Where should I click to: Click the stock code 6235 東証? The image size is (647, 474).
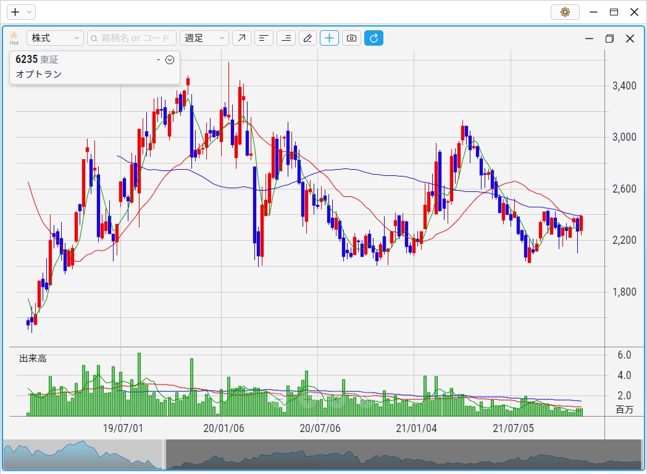(x=36, y=59)
